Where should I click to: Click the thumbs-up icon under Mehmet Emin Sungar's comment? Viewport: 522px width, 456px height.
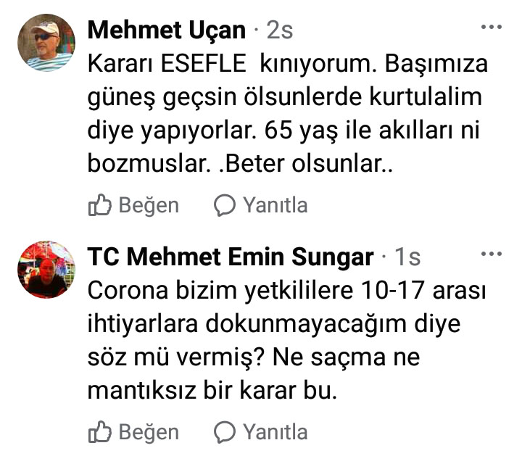click(100, 431)
